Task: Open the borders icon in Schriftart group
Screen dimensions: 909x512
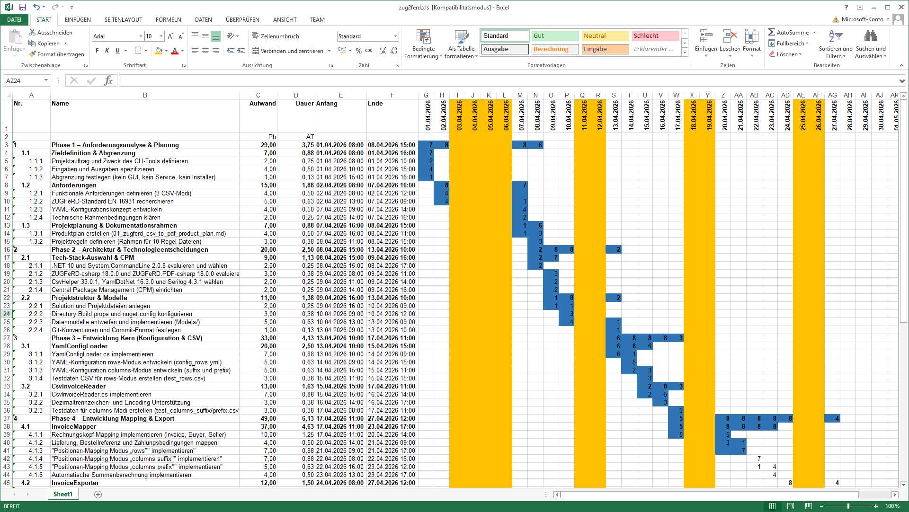Action: click(x=138, y=51)
